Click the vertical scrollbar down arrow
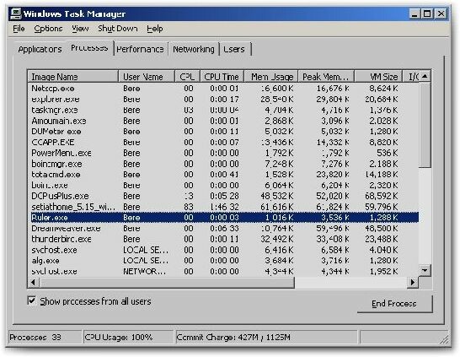 click(425, 270)
